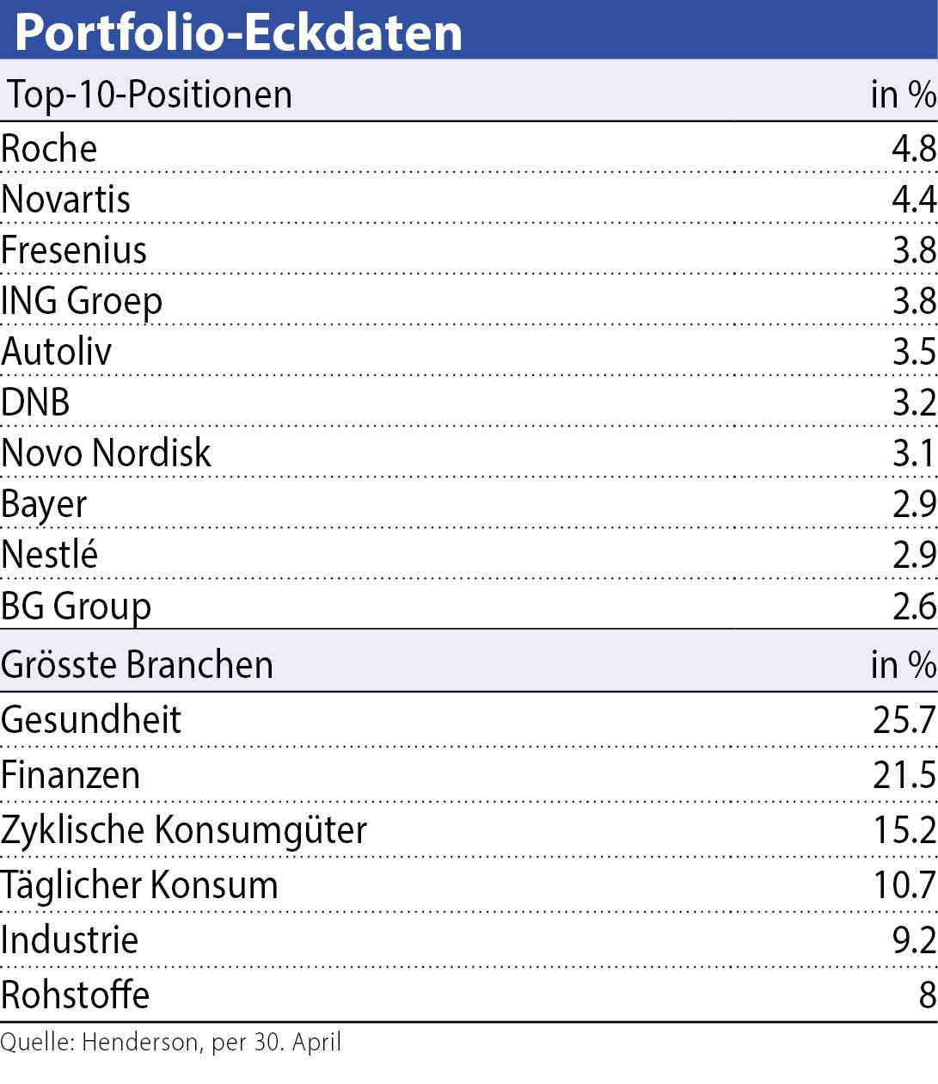
Task: Click the Grösste Branchen section heading
Action: click(138, 665)
